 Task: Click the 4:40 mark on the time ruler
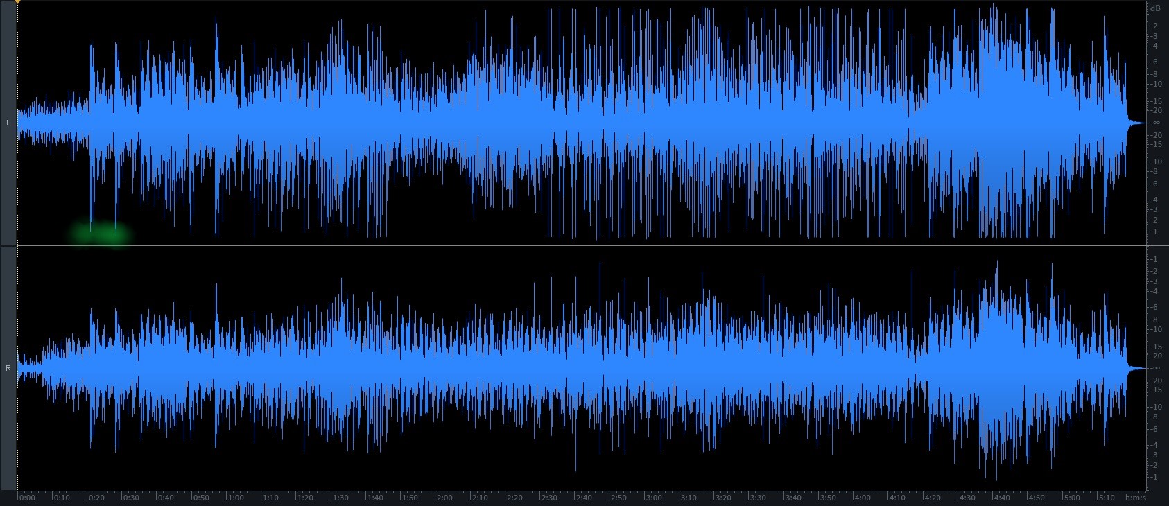point(1001,498)
